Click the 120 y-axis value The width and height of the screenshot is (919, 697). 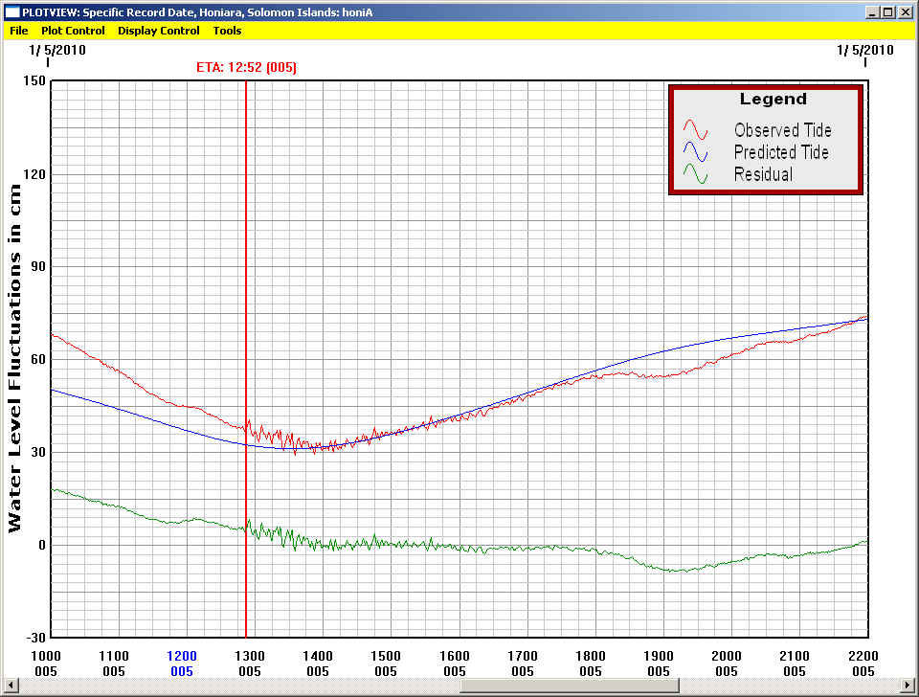click(34, 174)
